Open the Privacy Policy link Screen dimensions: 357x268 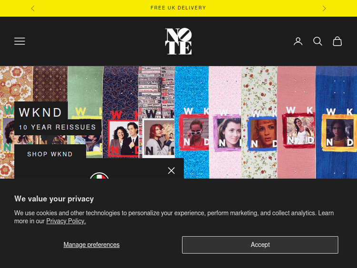[66, 221]
